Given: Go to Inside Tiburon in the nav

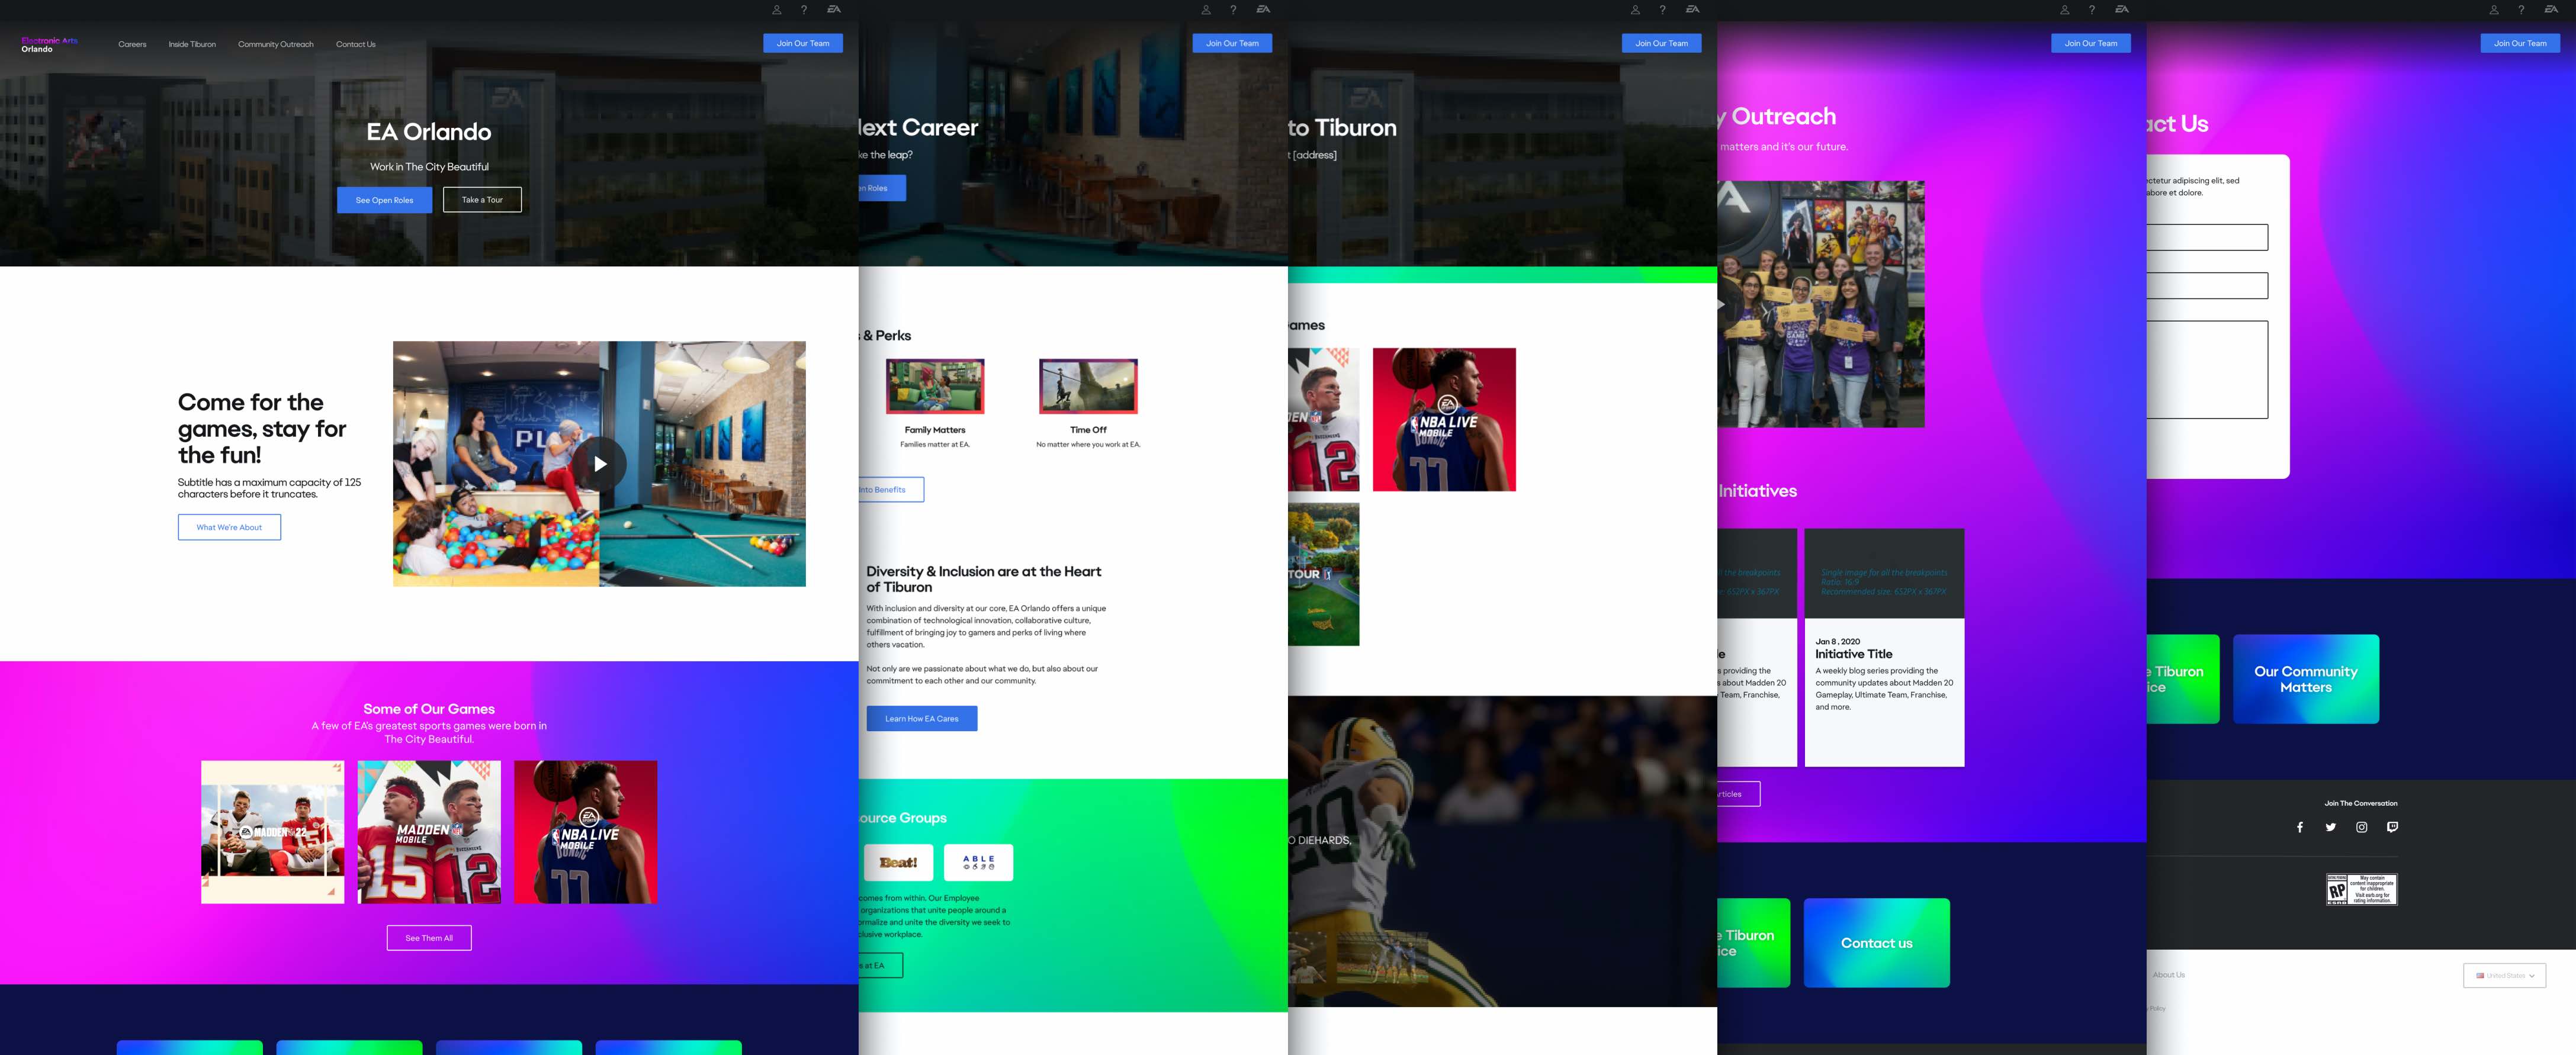Looking at the screenshot, I should (x=192, y=44).
